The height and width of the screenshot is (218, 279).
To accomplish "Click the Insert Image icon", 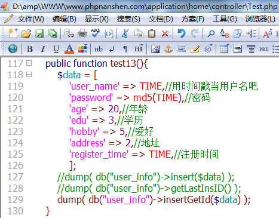I will [155, 49].
